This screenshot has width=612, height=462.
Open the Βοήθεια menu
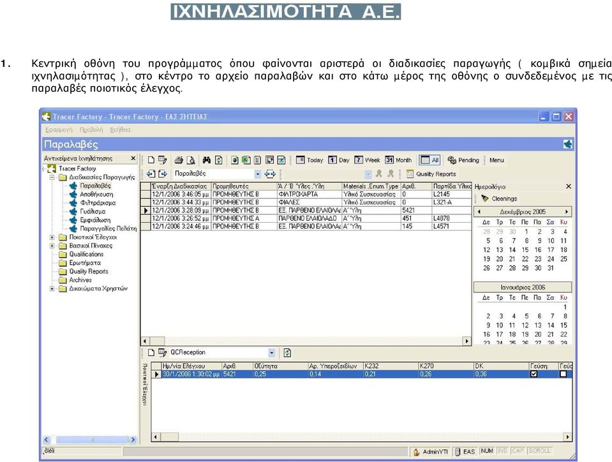coord(120,130)
